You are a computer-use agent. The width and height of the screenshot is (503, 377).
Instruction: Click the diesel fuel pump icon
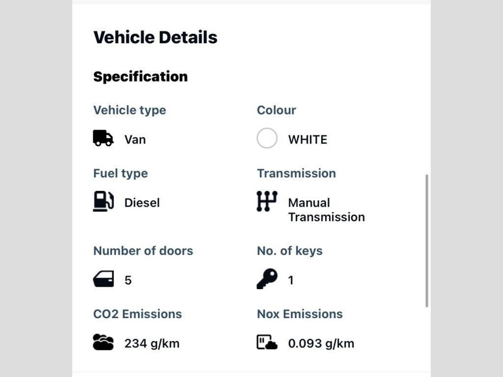tap(103, 202)
